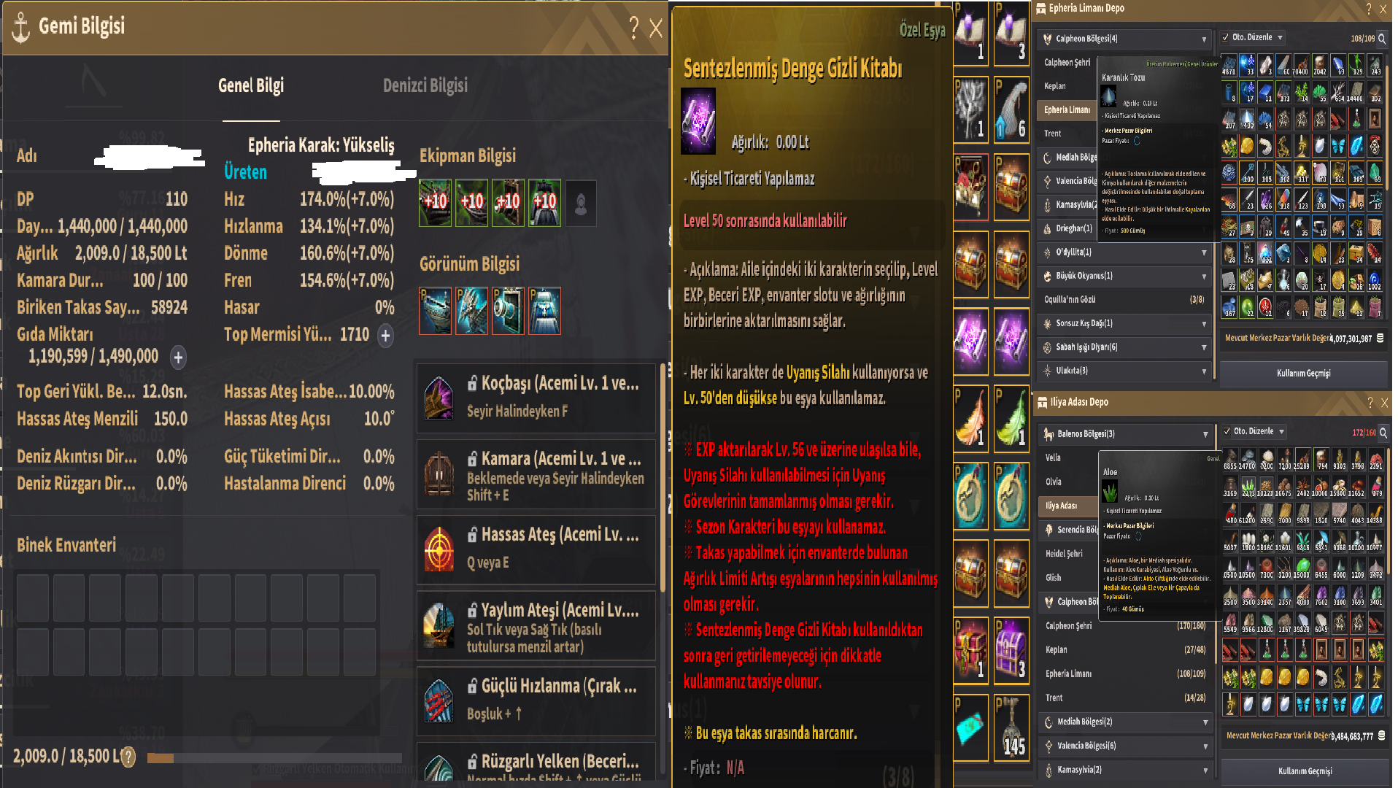Open help question mark in Gemi Bilgisi
This screenshot has height=788, width=1398.
click(633, 28)
